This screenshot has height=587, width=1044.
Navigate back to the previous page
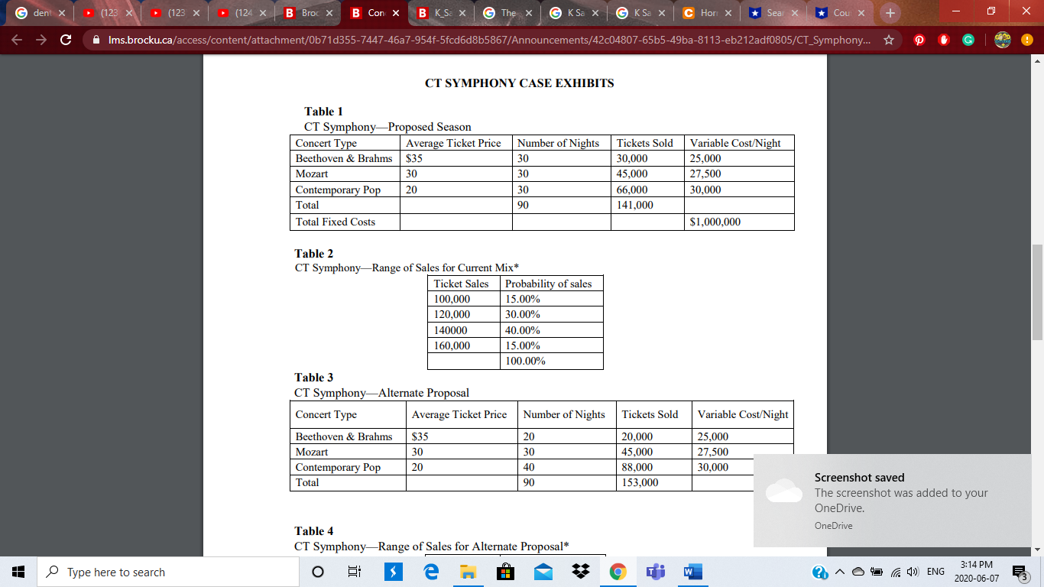[16, 40]
